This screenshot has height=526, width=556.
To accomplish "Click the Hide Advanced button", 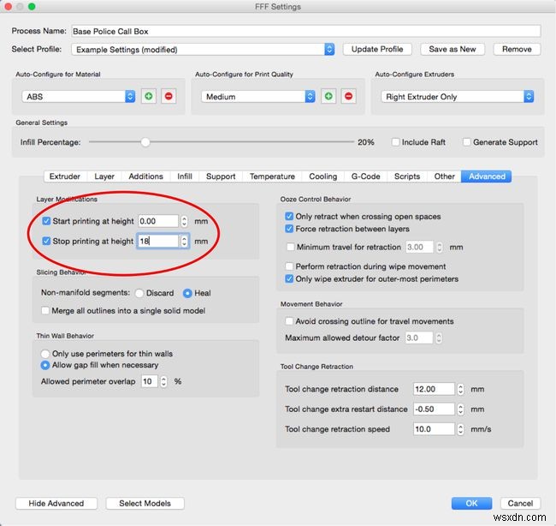I will (56, 503).
